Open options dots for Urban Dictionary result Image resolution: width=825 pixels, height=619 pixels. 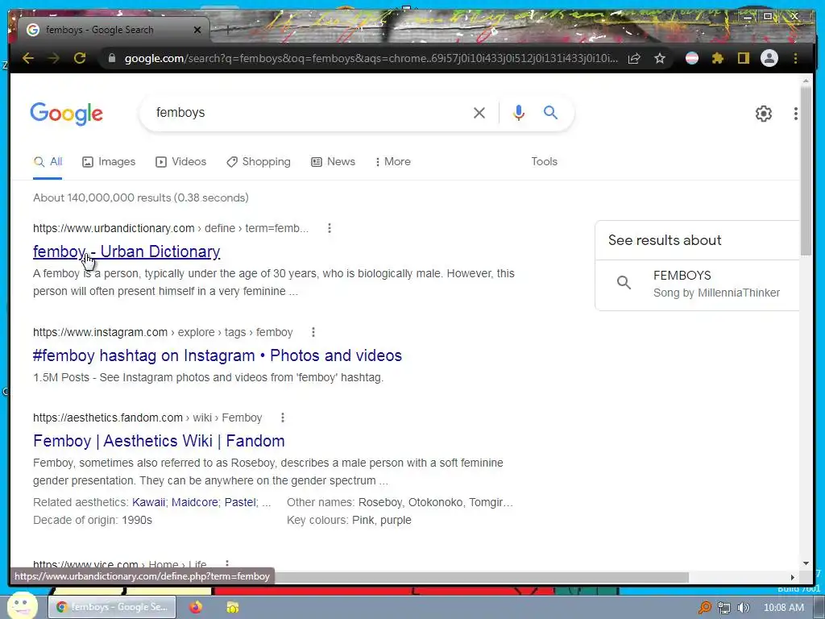point(330,228)
